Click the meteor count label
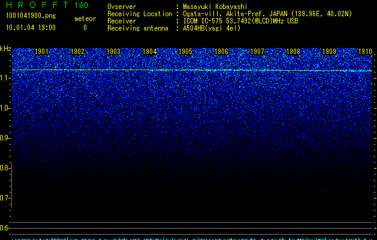The image size is (377, 240). click(x=85, y=19)
